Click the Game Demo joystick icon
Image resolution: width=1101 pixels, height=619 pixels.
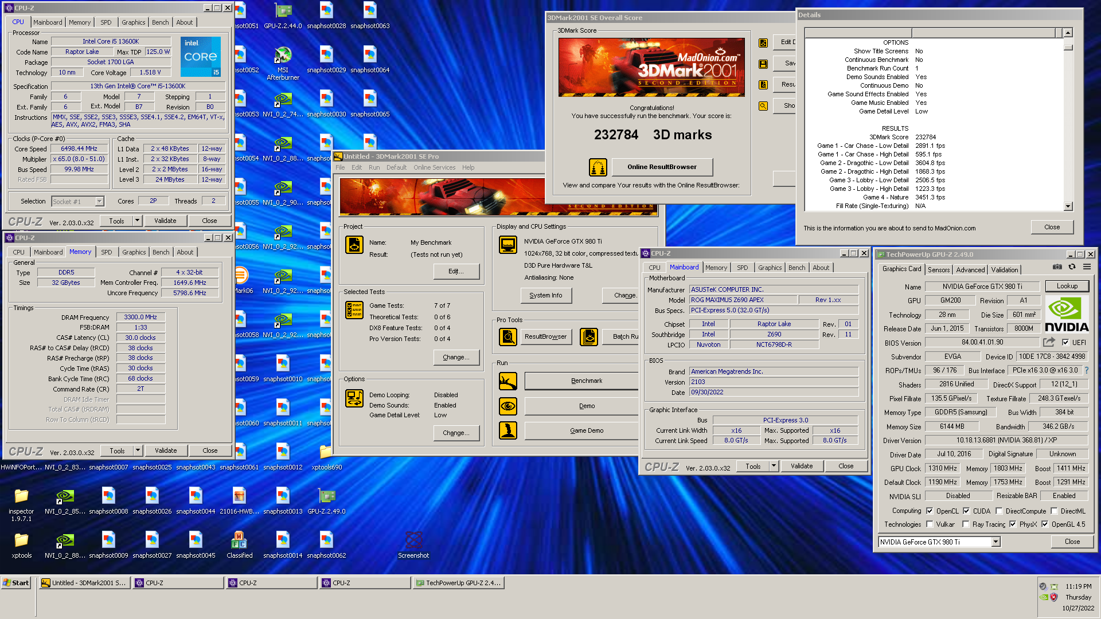coord(508,430)
